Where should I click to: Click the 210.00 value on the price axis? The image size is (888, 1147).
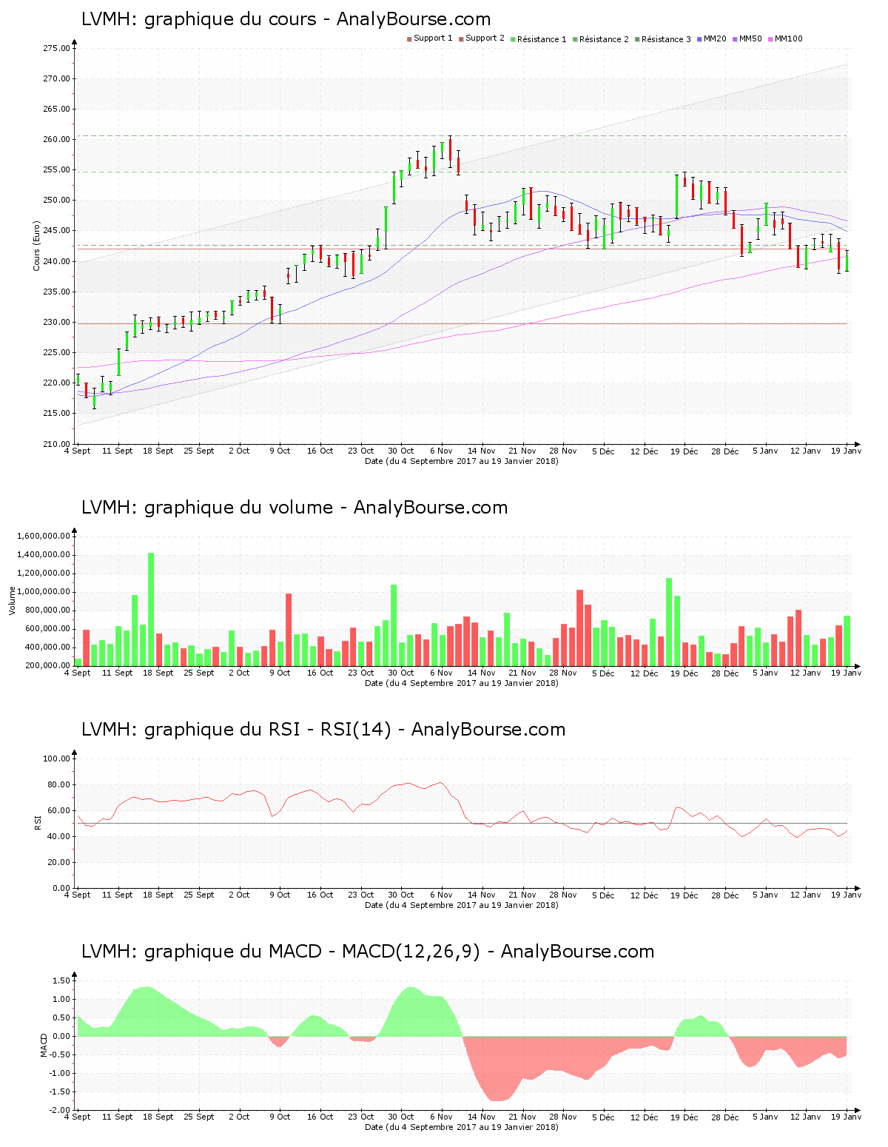click(56, 444)
